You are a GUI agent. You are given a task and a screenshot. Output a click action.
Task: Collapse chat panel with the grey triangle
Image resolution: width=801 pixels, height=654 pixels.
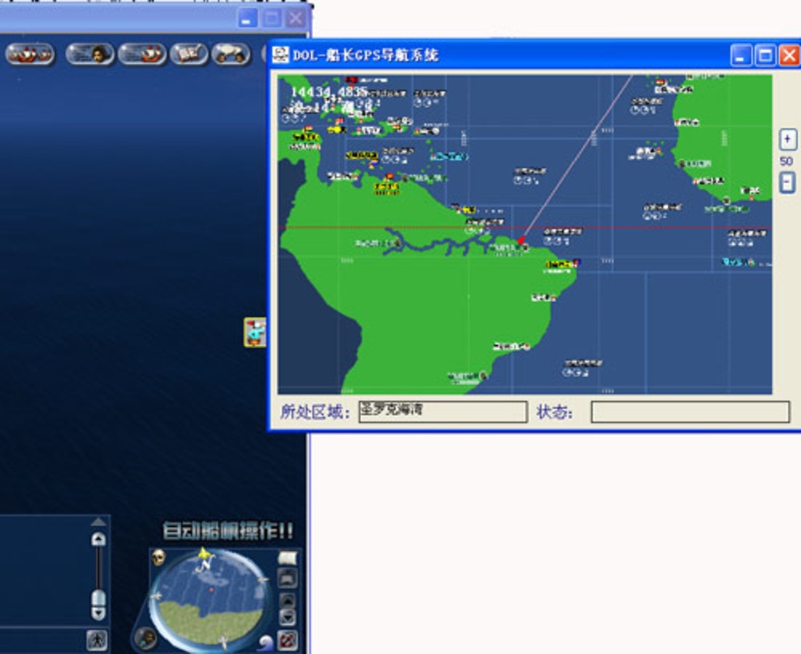click(98, 522)
